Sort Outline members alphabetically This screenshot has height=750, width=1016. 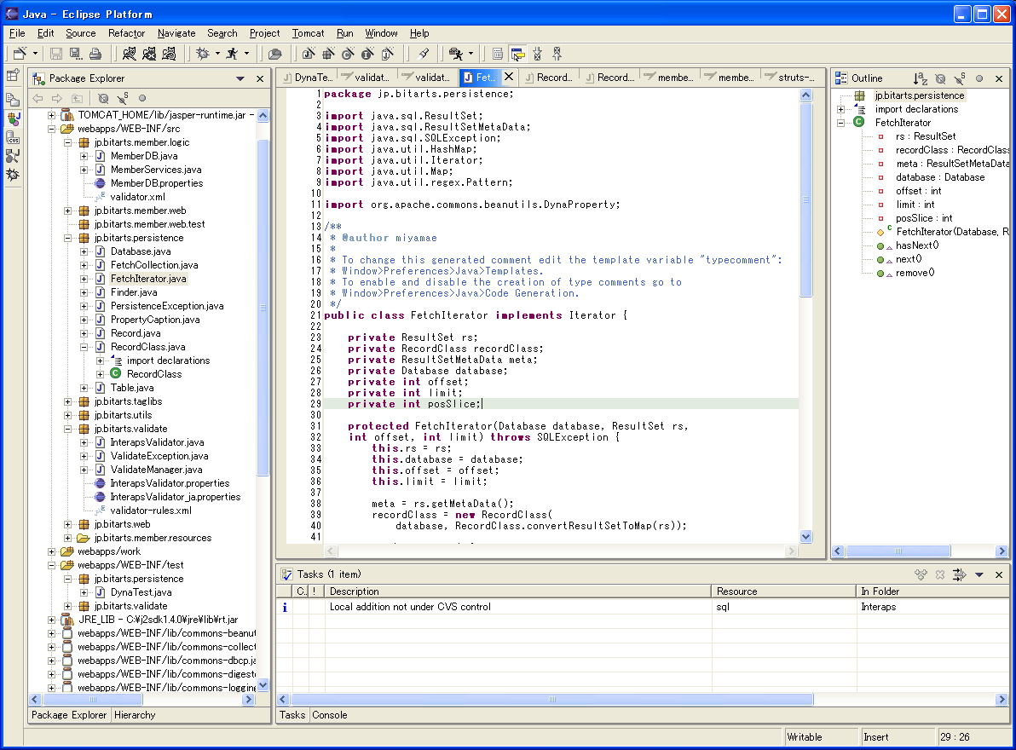pyautogui.click(x=921, y=78)
